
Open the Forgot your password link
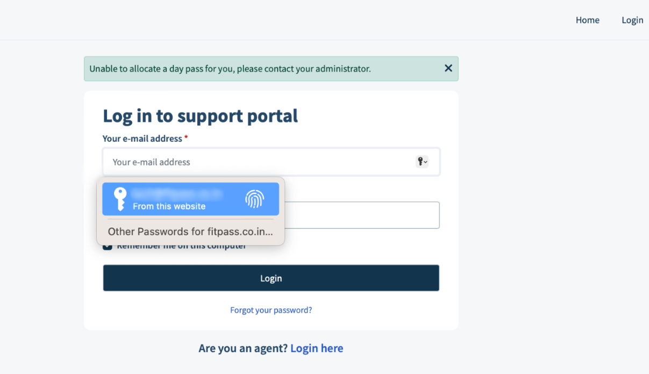pos(271,310)
